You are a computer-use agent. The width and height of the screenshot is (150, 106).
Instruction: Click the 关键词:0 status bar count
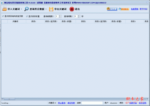(x=52, y=103)
